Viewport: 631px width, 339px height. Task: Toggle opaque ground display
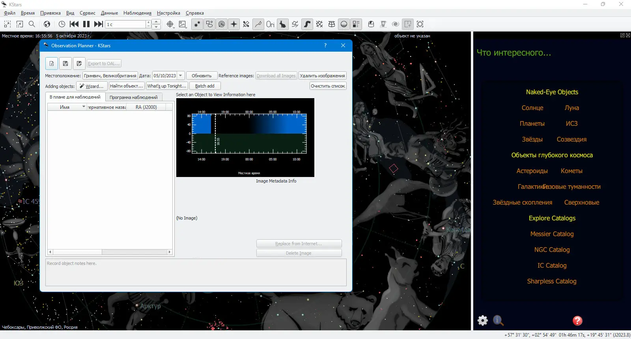[x=344, y=24]
